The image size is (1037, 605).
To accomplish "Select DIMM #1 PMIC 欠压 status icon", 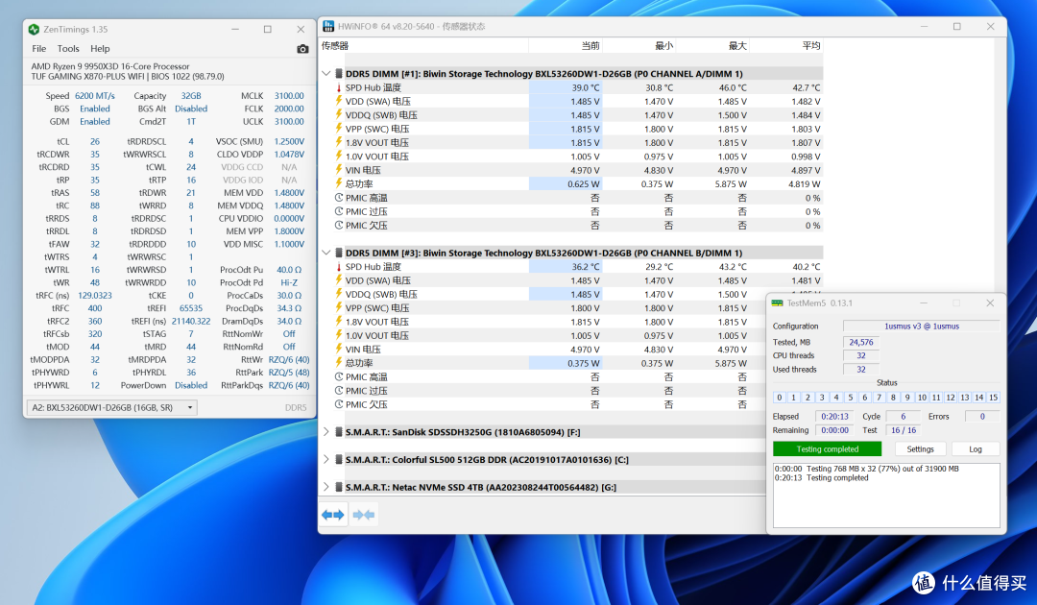I will (x=339, y=225).
